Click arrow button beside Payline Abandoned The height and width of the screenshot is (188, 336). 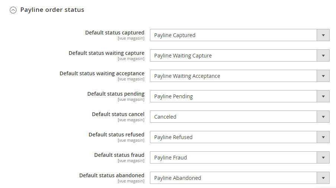click(323, 178)
